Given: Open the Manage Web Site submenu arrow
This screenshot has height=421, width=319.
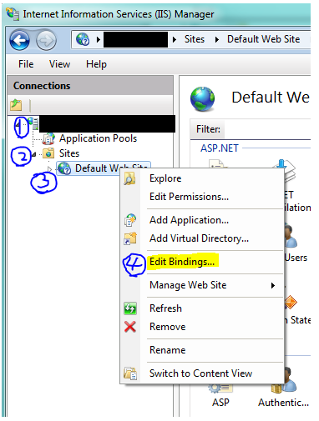Looking at the screenshot, I should (x=273, y=285).
